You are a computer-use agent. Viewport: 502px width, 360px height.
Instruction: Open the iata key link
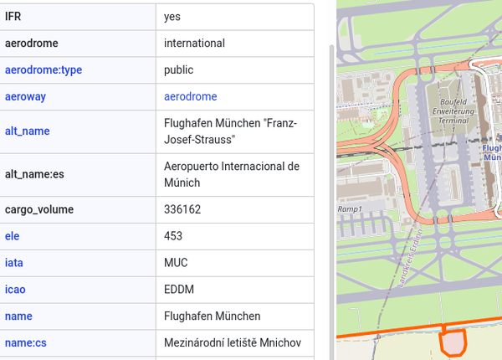click(14, 263)
